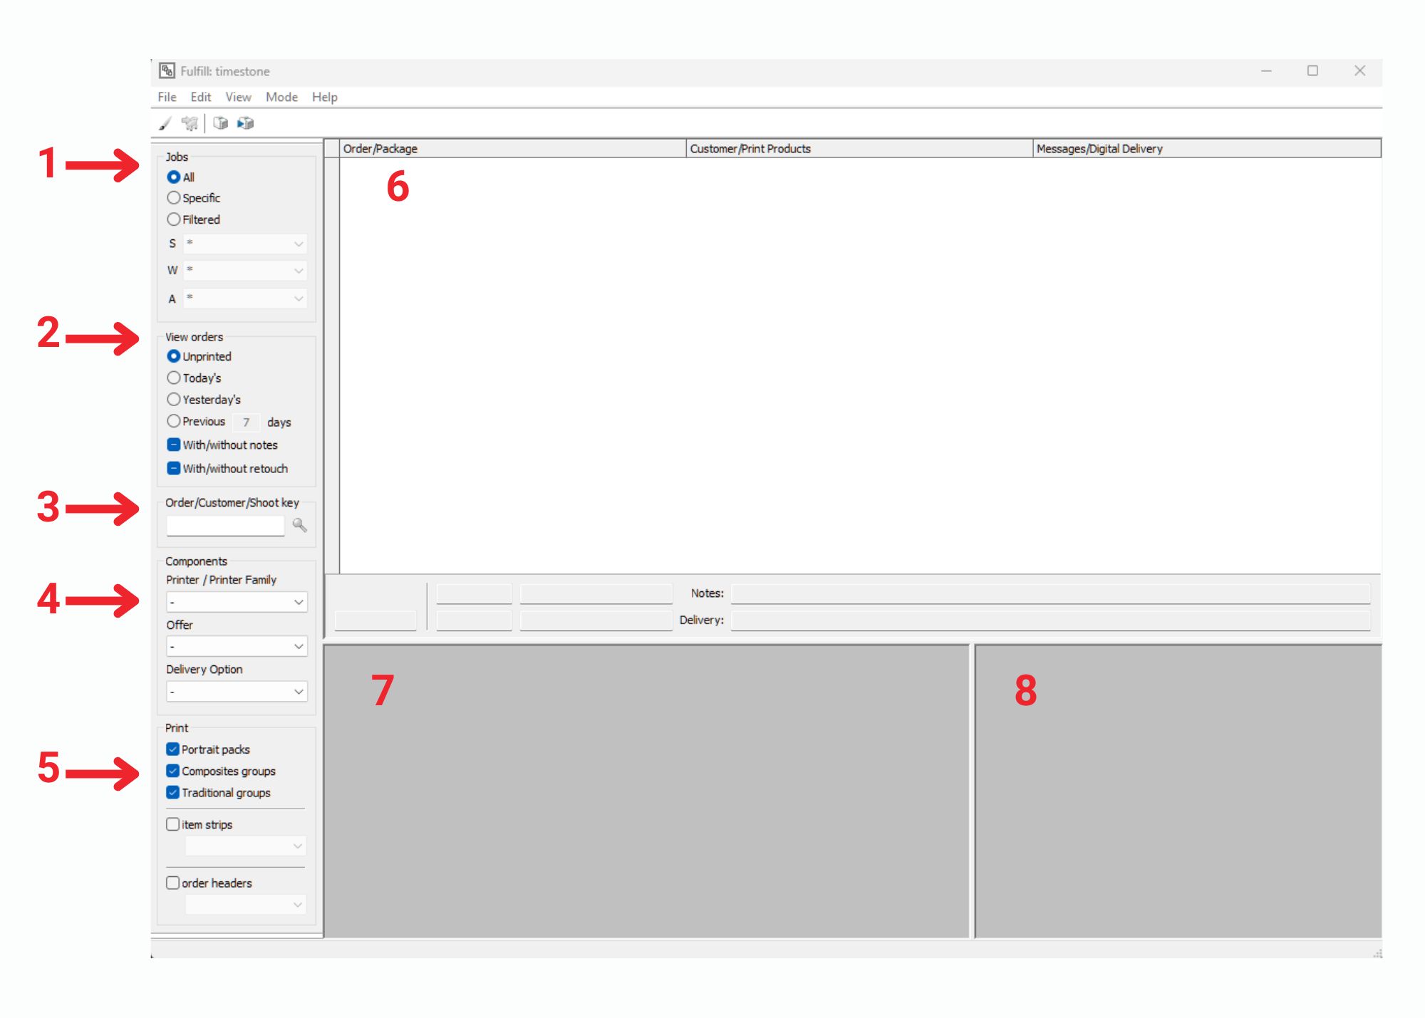The width and height of the screenshot is (1425, 1018).
Task: Select the Specific jobs radio button
Action: click(x=173, y=198)
